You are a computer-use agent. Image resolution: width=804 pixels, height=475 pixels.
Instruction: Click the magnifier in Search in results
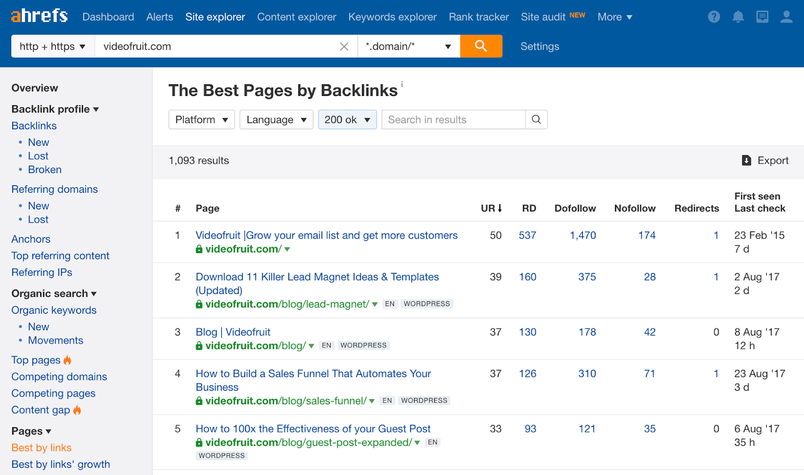(x=536, y=120)
